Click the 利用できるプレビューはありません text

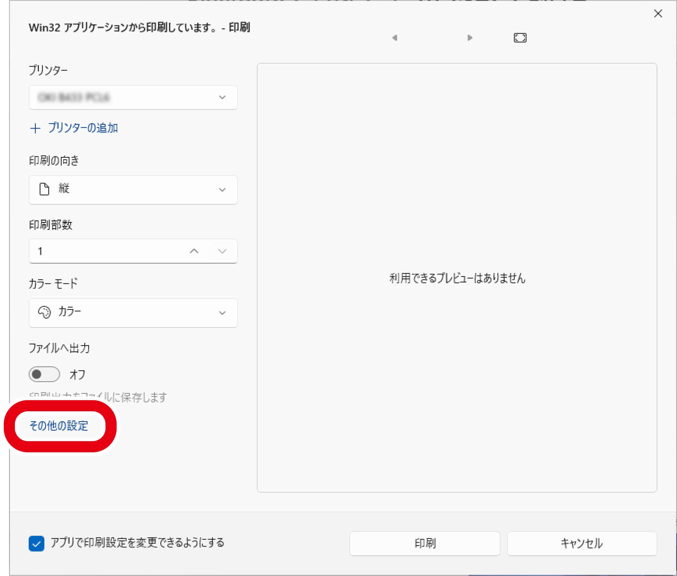tap(457, 278)
